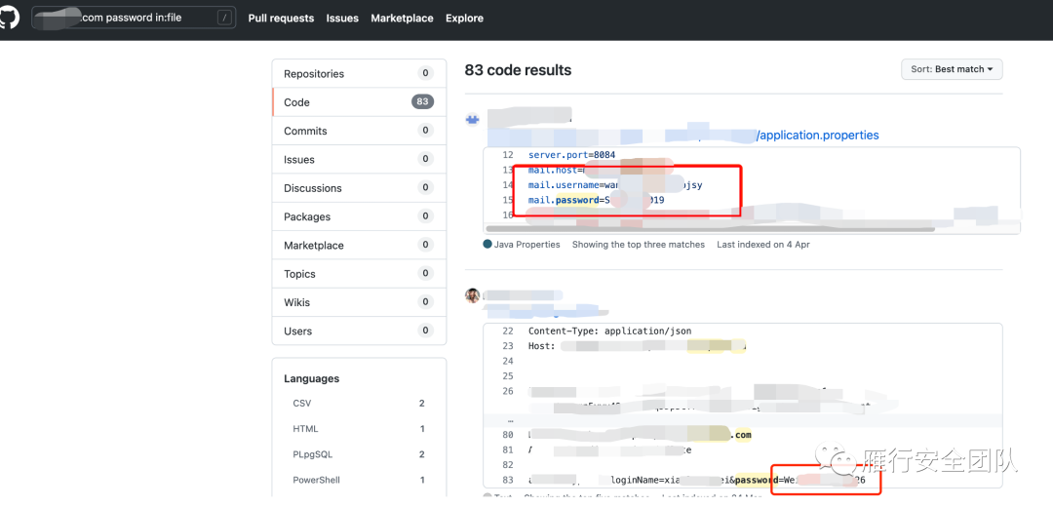The width and height of the screenshot is (1053, 507).
Task: Click first result's repository avatar icon
Action: pos(473,120)
